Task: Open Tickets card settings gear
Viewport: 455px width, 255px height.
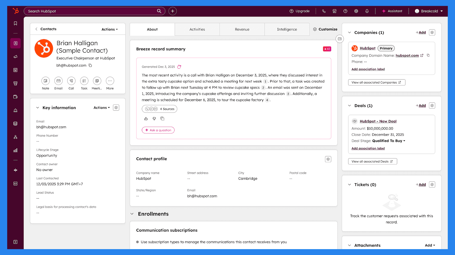Action: coord(432,185)
